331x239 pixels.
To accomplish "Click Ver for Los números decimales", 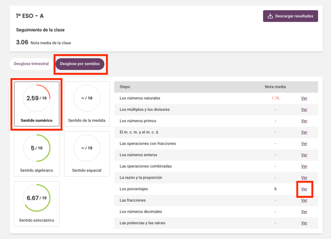I will point(304,212).
